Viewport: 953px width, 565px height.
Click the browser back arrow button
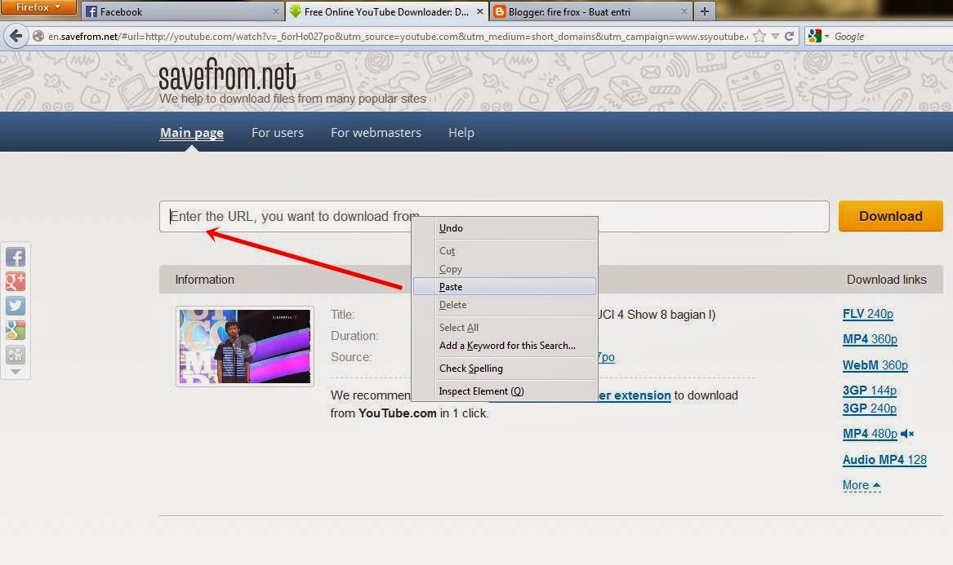(x=16, y=37)
